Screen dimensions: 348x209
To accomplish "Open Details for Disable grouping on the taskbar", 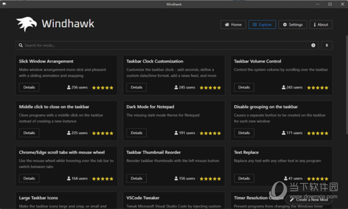I will click(x=244, y=133).
